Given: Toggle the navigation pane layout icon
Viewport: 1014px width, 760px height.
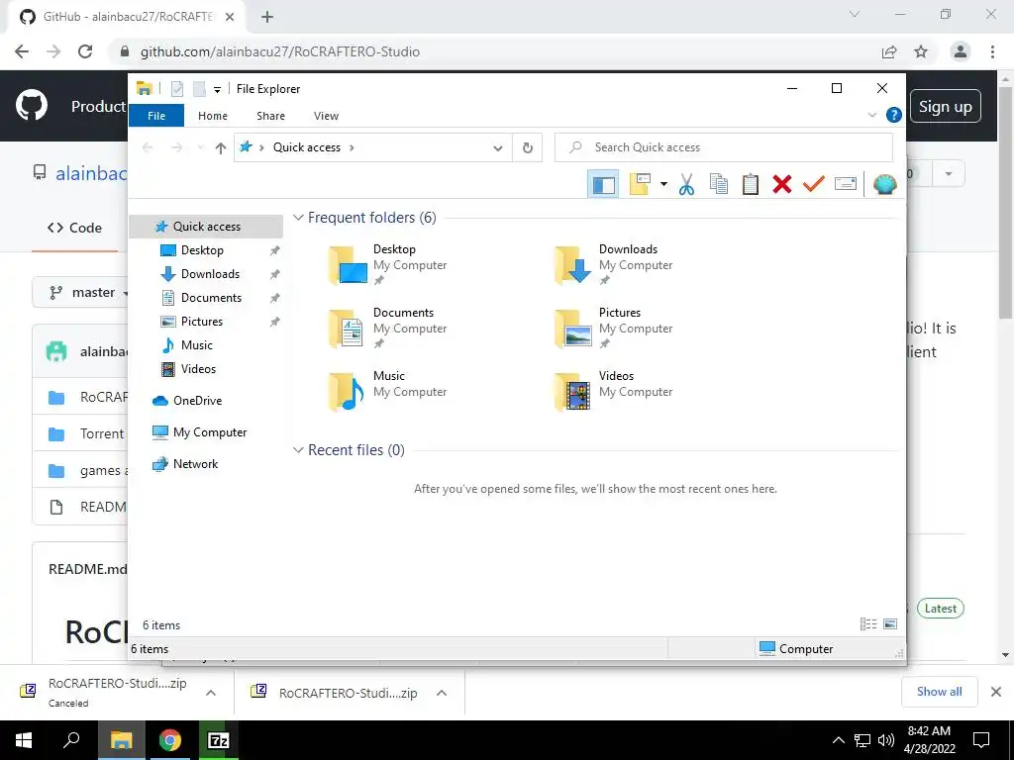Looking at the screenshot, I should (603, 185).
